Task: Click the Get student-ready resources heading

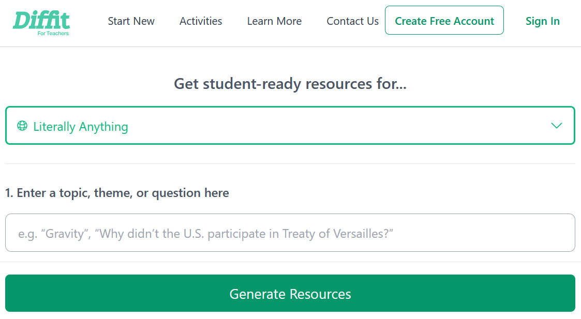Action: point(290,84)
